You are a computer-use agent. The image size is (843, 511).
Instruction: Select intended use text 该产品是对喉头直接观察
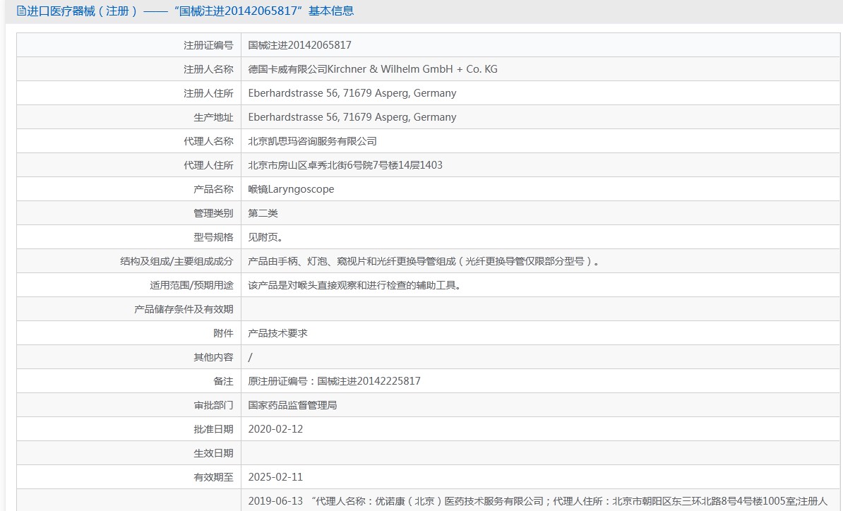302,285
